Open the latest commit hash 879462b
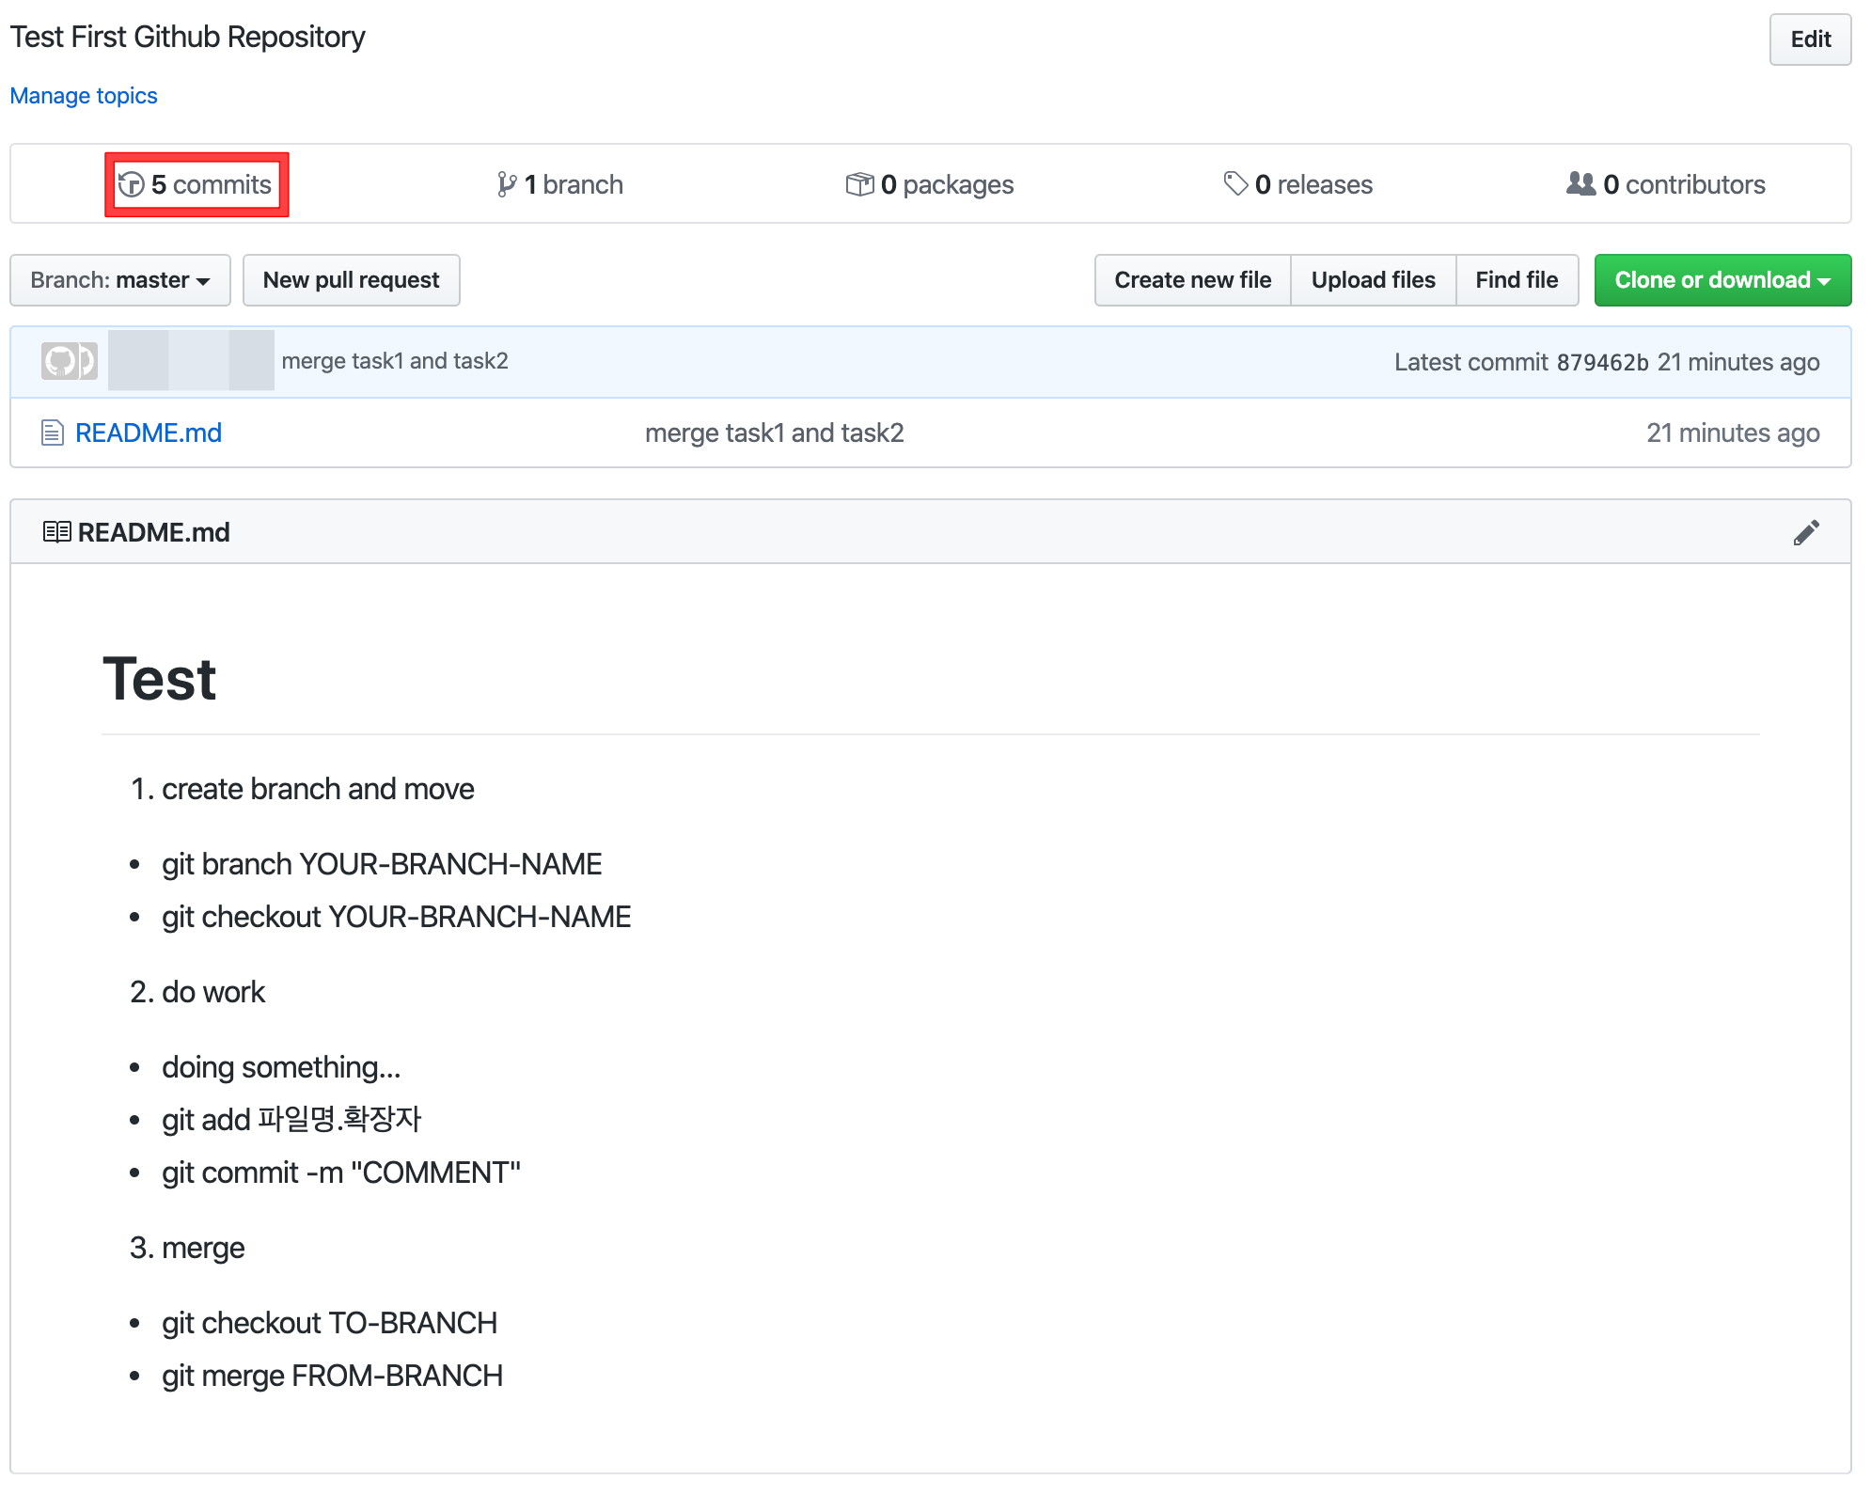Screen dimensions: 1871x1495 pos(1602,362)
